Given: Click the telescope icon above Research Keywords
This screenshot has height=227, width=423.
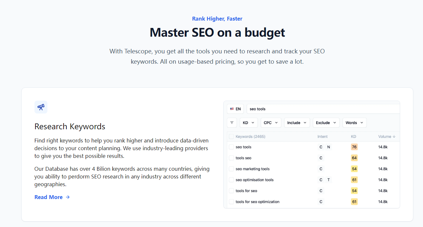Looking at the screenshot, I should 41,107.
